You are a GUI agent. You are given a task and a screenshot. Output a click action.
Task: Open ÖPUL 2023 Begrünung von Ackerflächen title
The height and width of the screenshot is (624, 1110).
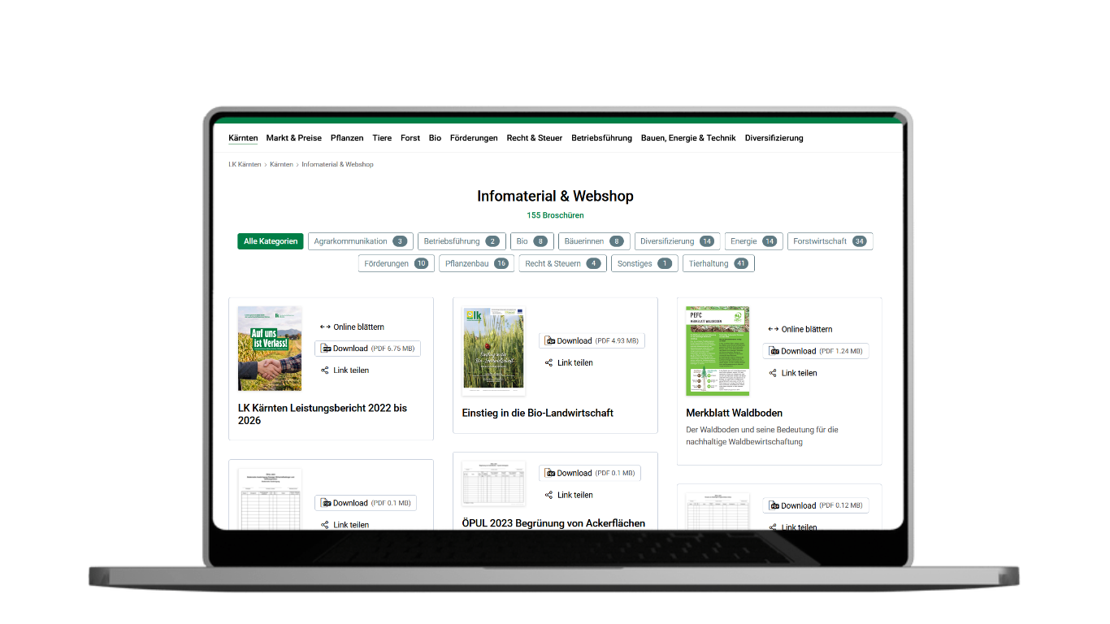[x=553, y=523]
